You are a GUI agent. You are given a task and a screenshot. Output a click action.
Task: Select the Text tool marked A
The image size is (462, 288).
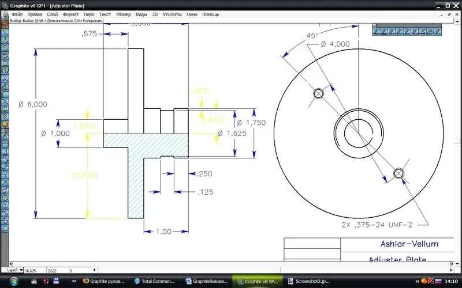(5, 79)
